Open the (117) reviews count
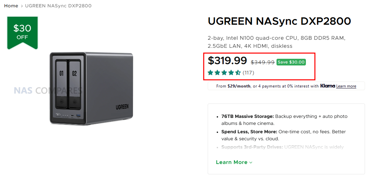 (248, 72)
